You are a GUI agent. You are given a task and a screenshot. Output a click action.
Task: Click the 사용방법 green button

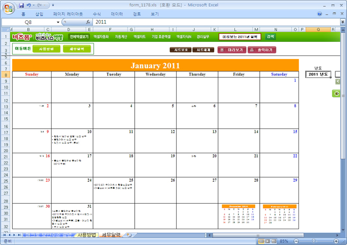pos(46,49)
